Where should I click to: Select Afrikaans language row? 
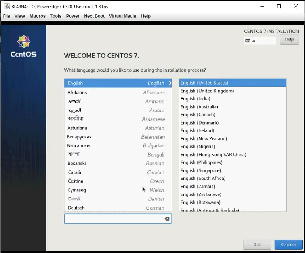pos(118,93)
